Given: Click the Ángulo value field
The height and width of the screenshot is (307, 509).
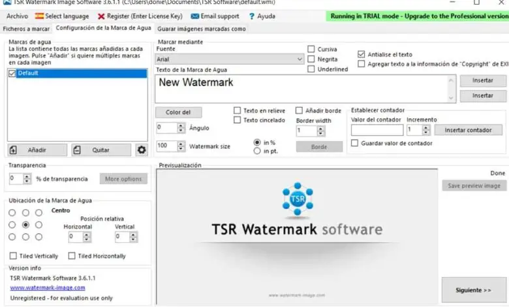Looking at the screenshot, I should point(167,127).
